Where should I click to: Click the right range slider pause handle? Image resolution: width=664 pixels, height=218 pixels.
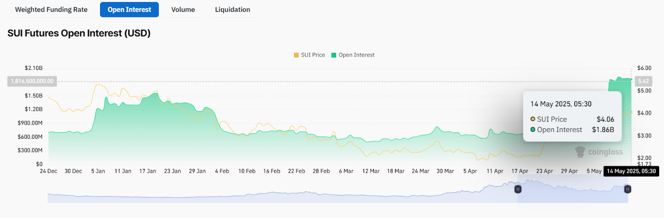tap(627, 189)
